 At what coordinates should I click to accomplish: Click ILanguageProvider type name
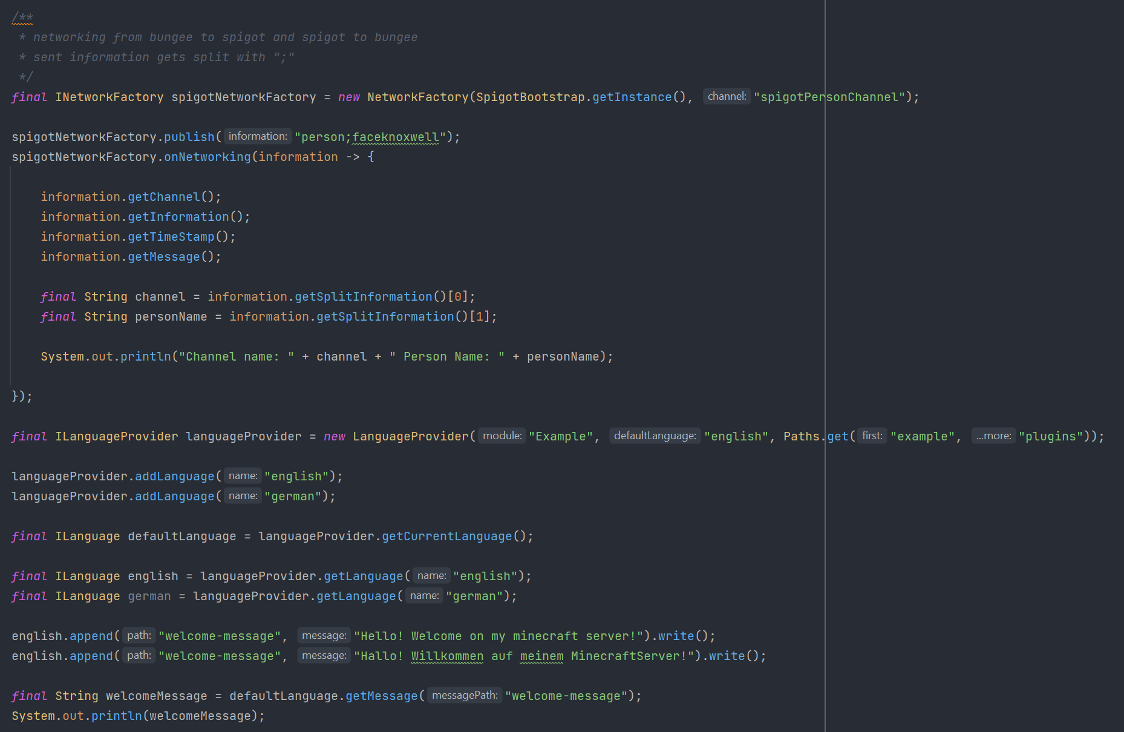click(117, 436)
